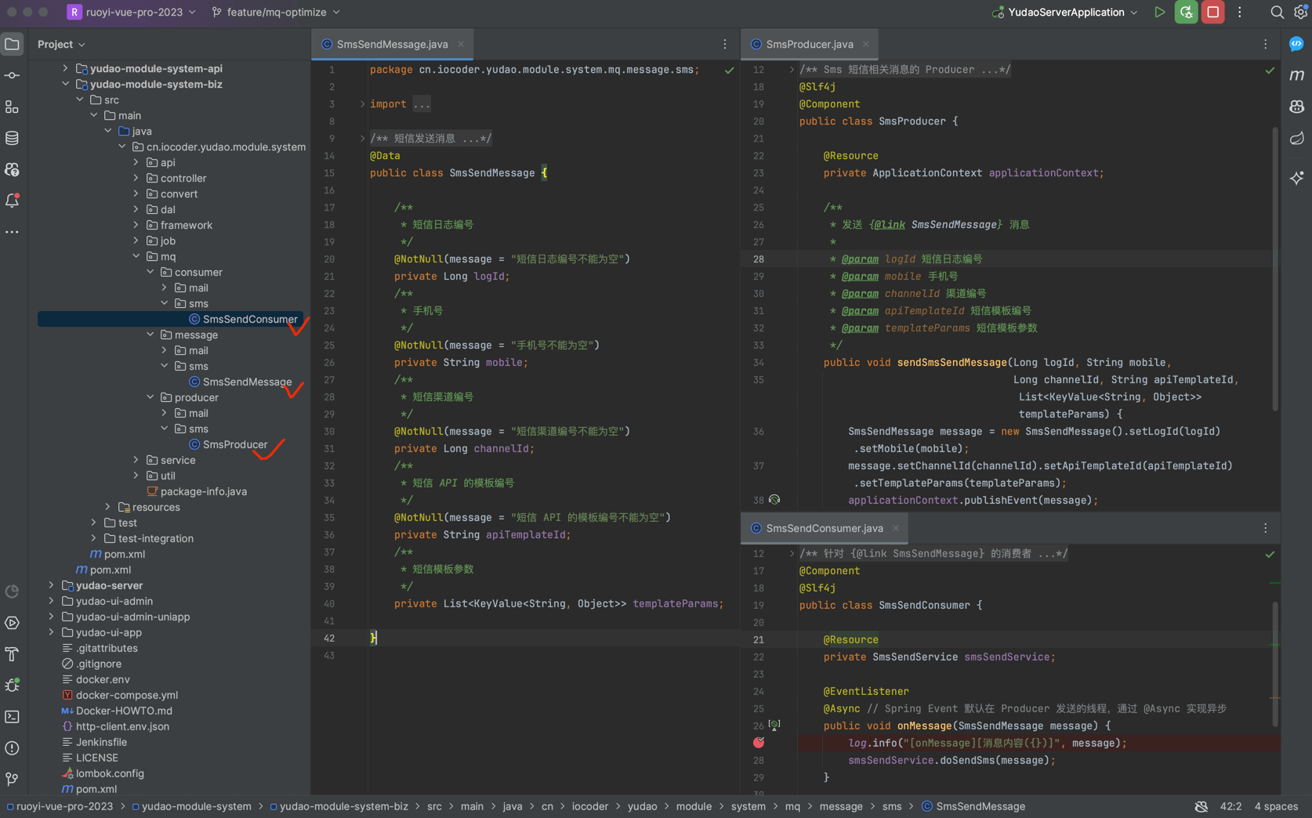Viewport: 1312px width, 818px height.
Task: Open the Git tool window icon
Action: pyautogui.click(x=13, y=779)
